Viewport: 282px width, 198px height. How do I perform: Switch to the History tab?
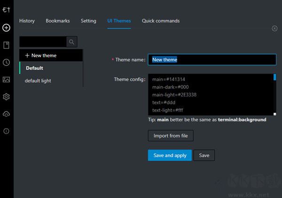click(x=27, y=21)
